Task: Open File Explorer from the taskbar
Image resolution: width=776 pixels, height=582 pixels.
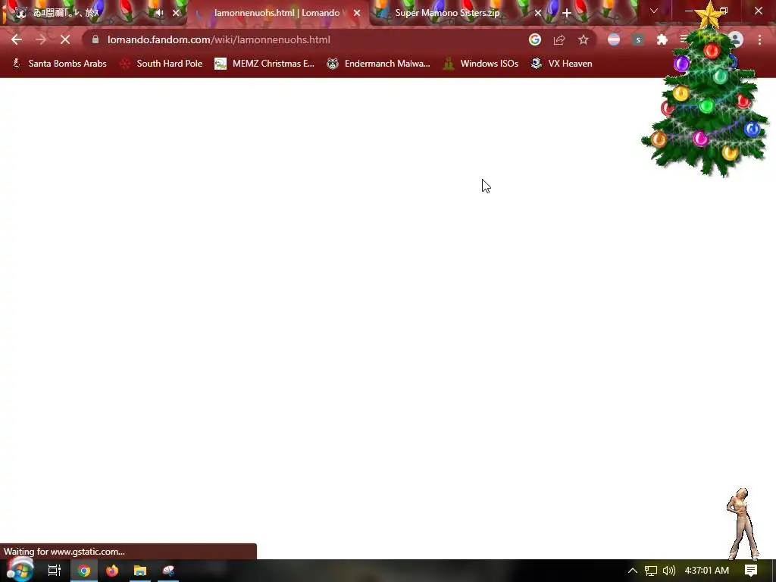Action: click(140, 571)
